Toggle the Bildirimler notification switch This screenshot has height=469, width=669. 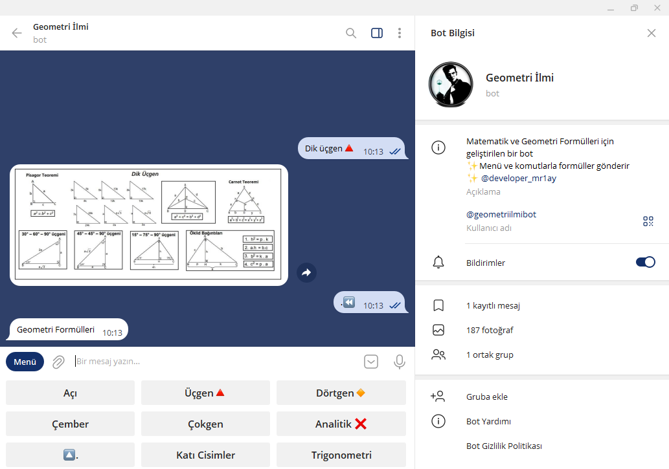click(645, 262)
